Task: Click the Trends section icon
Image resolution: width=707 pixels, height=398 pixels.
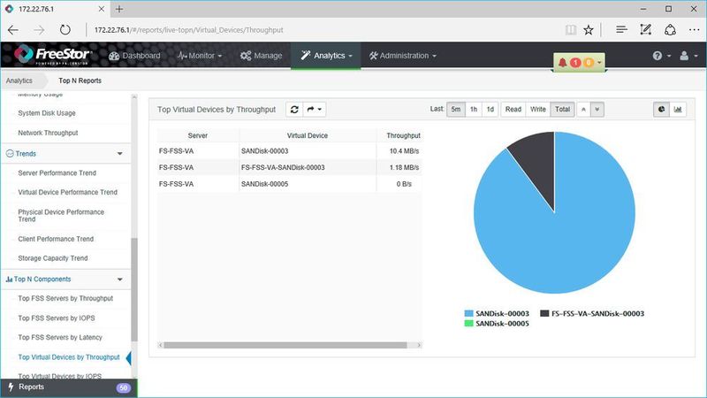Action: (x=10, y=153)
